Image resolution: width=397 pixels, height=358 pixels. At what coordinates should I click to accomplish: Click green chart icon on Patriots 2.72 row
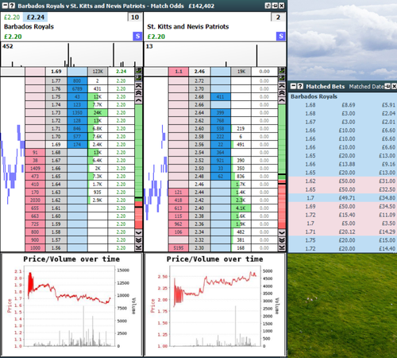point(282,78)
